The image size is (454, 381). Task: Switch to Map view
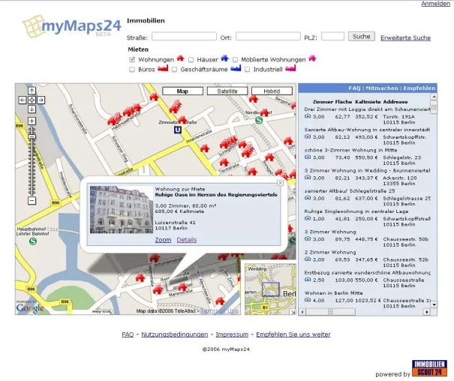(x=182, y=91)
